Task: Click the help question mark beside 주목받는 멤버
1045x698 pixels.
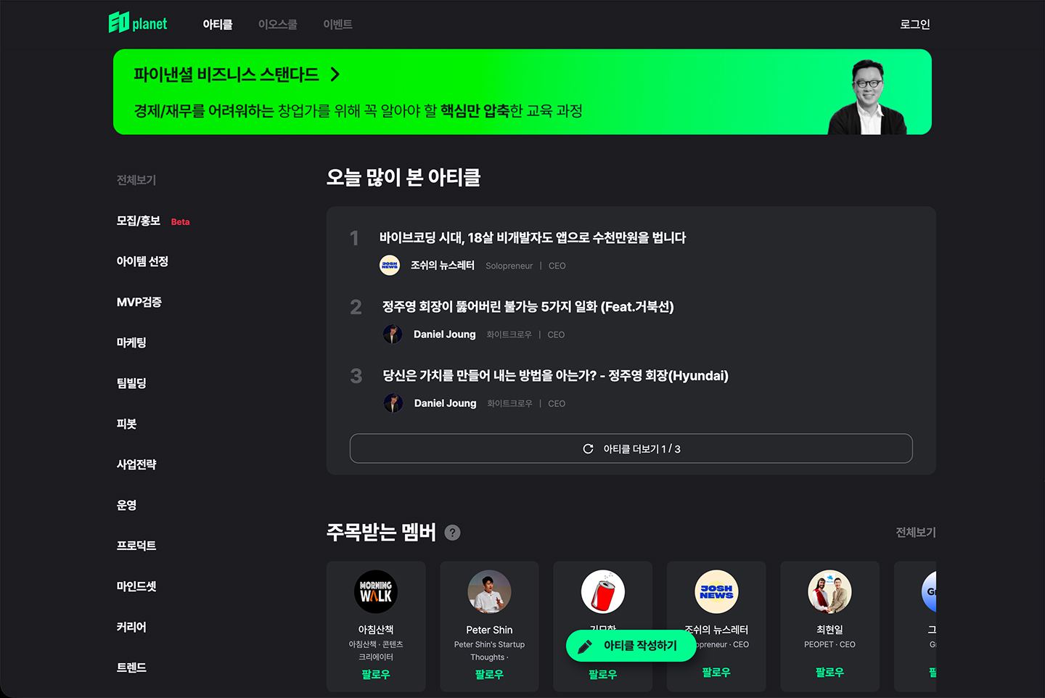Action: (x=452, y=533)
